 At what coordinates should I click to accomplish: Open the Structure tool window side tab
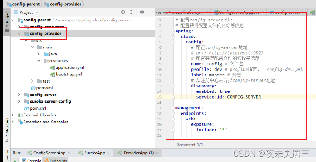(7, 130)
